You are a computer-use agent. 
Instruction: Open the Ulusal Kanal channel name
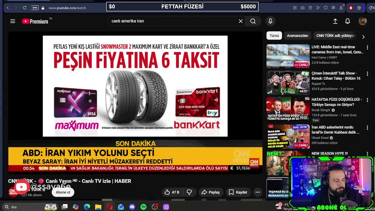click(x=320, y=138)
